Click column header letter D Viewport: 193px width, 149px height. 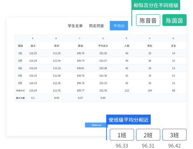coord(103,38)
